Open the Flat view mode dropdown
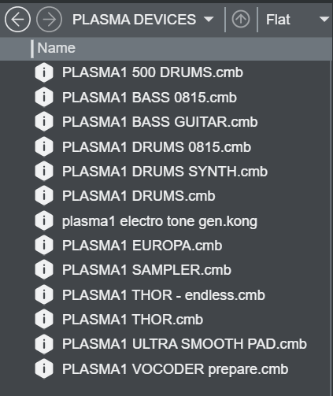Screen dimensions: 333x396 coord(298,20)
